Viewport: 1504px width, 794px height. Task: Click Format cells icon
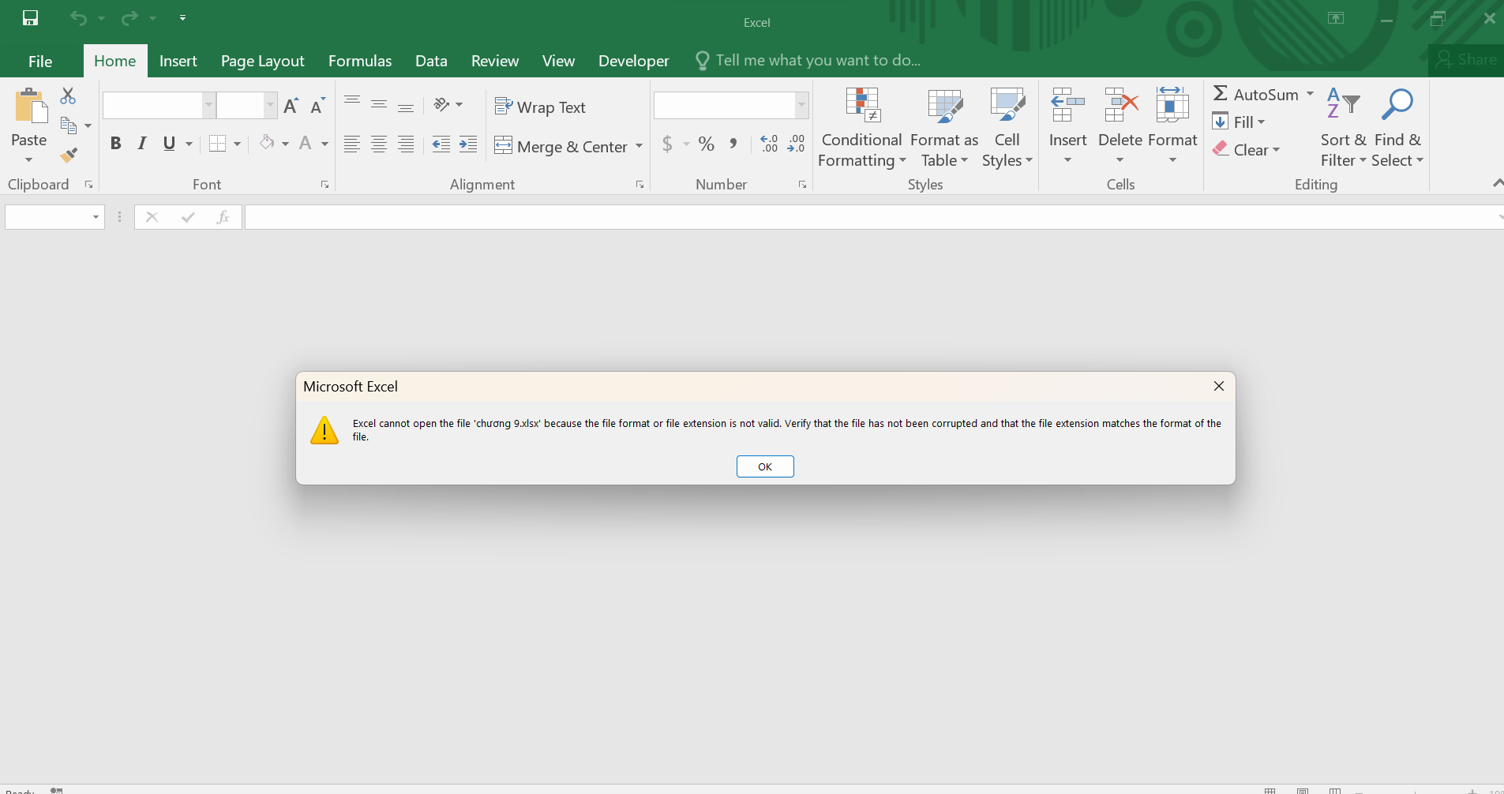click(x=1172, y=104)
